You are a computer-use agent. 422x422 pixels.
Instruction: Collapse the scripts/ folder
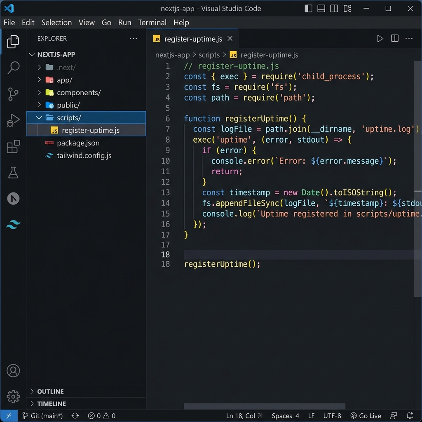pos(39,117)
